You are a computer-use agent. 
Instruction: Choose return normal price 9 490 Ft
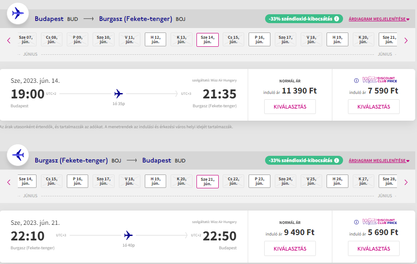(x=290, y=248)
